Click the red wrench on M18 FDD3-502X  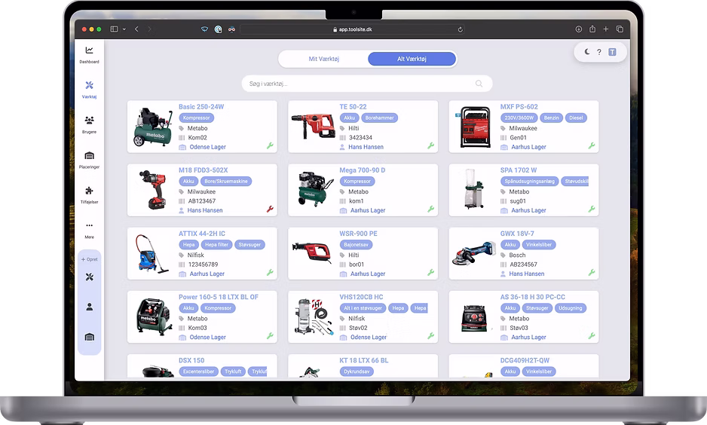[270, 209]
